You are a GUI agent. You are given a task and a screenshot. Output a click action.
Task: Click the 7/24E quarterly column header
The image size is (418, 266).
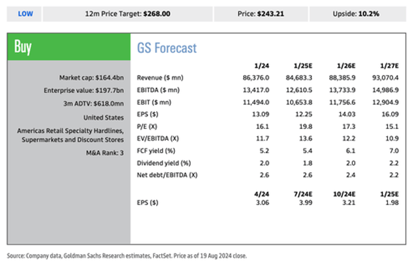(x=303, y=194)
